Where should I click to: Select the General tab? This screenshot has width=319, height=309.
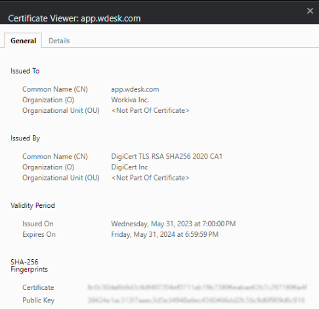click(x=23, y=41)
